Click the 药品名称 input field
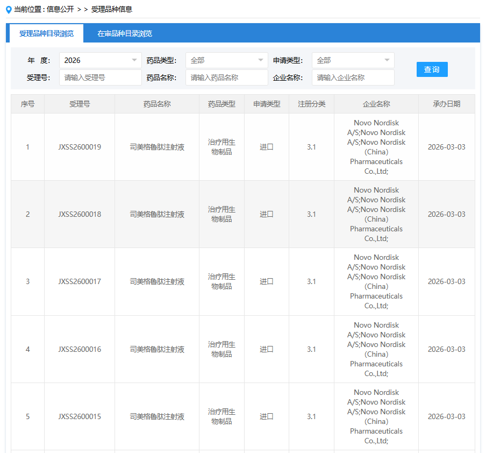 pos(226,77)
